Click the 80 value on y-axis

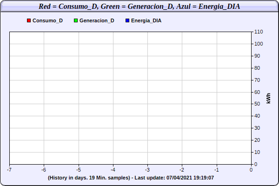click(257, 68)
